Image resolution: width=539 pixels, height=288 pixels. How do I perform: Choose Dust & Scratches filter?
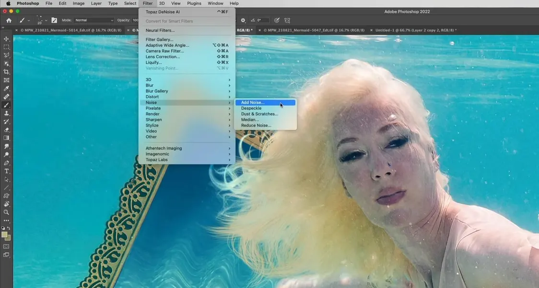point(265,114)
